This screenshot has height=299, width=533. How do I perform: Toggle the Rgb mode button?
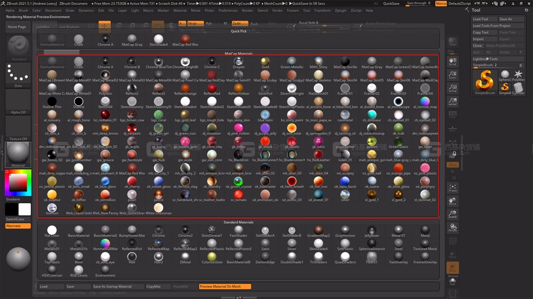tap(208, 24)
